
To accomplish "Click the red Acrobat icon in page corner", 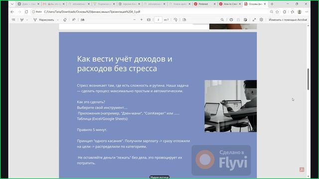I will point(302,170).
